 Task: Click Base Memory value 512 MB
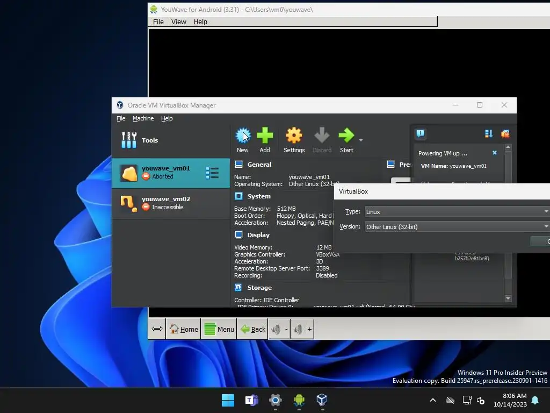[286, 209]
